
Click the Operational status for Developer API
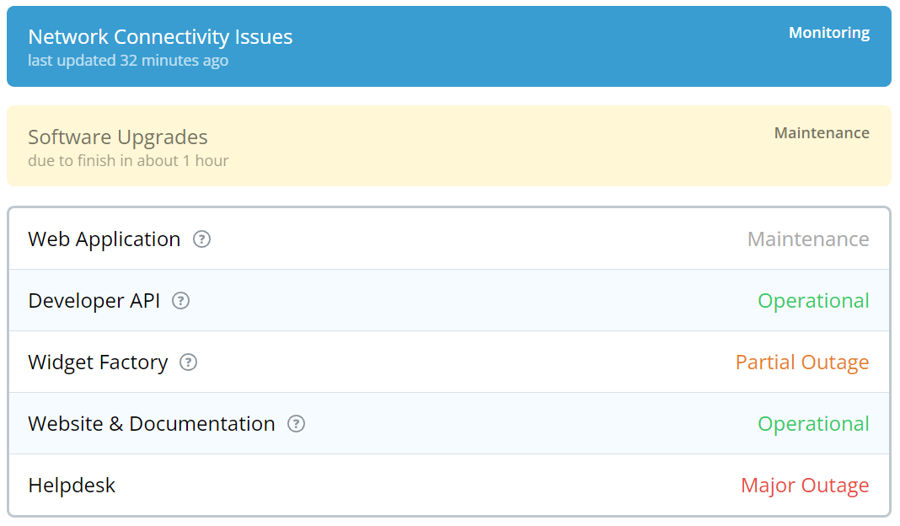point(812,301)
